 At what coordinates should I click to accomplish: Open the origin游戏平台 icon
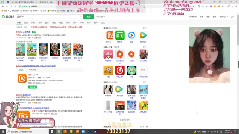[x=120, y=54]
